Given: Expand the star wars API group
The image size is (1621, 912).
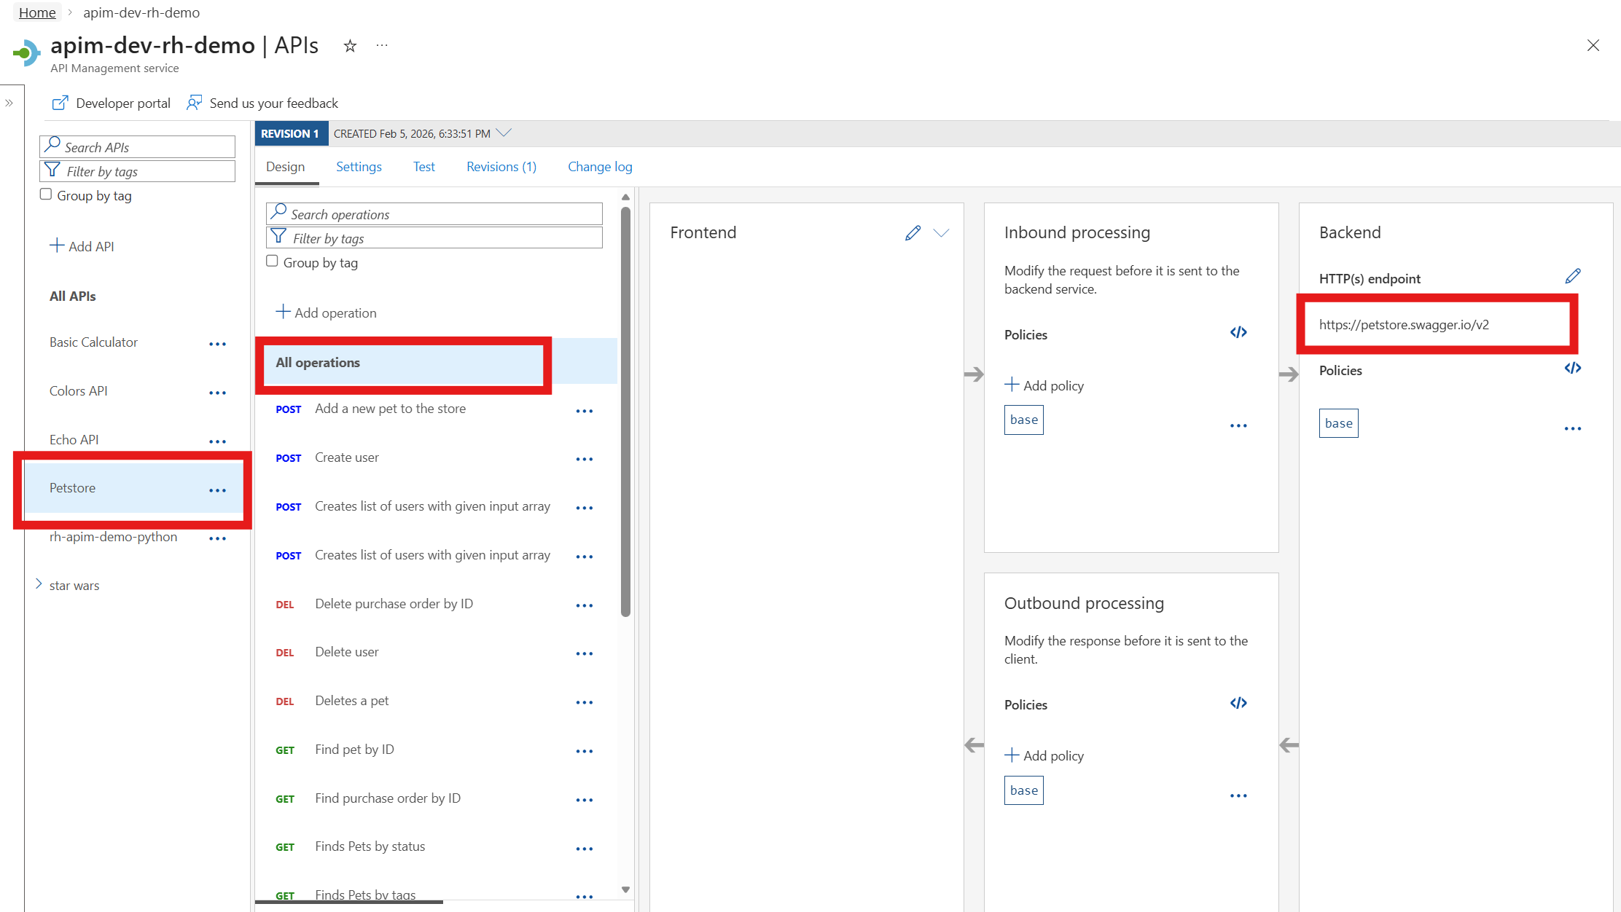Looking at the screenshot, I should 39,583.
